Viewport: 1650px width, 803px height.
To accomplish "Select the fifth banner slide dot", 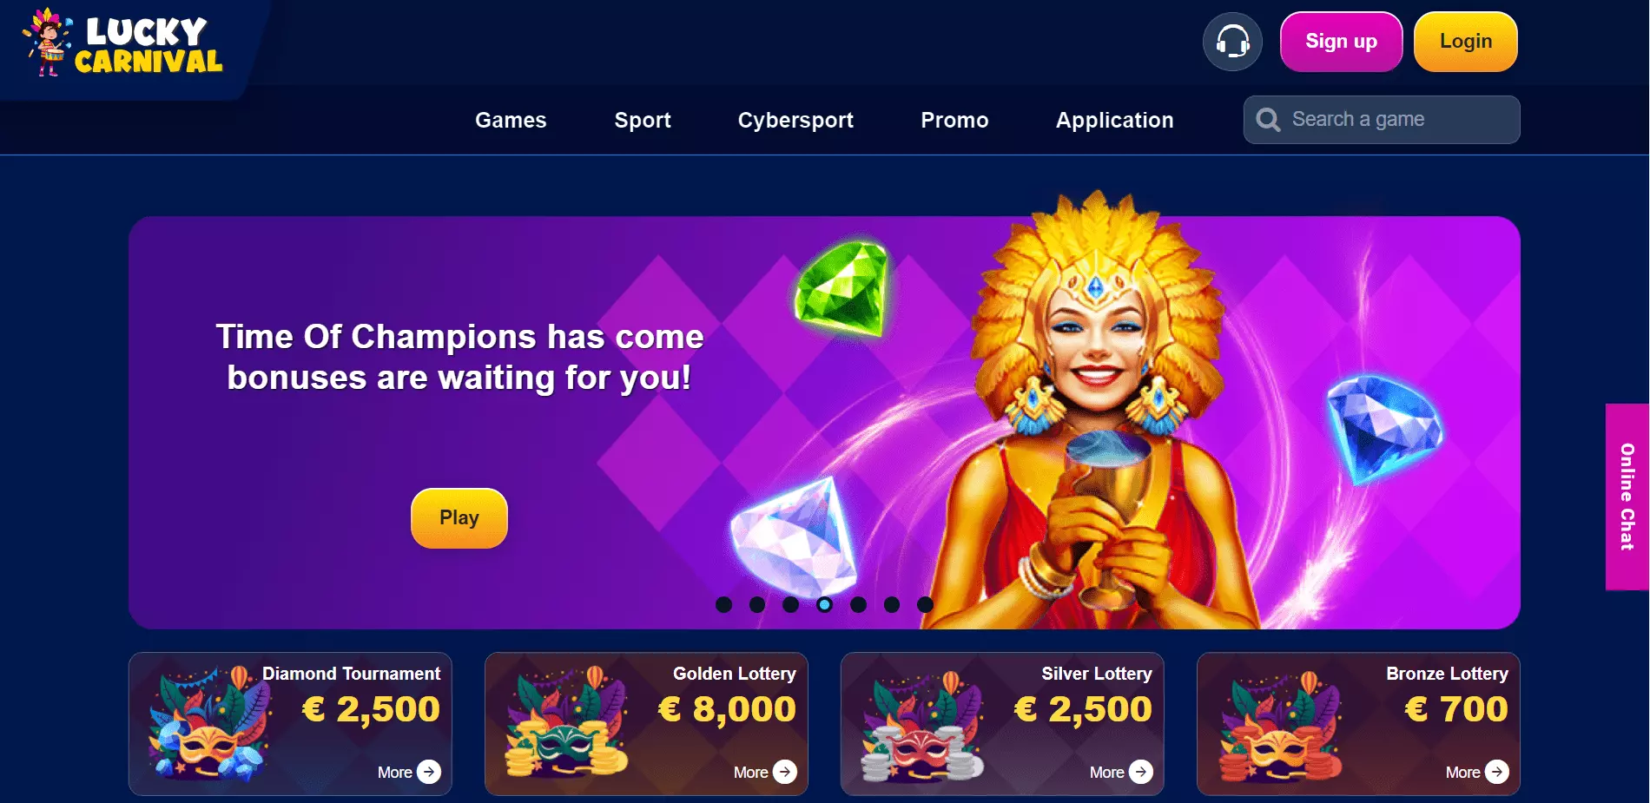I will pos(858,604).
